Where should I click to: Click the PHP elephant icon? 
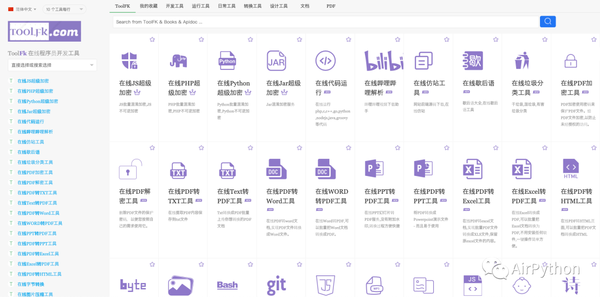pyautogui.click(x=178, y=60)
